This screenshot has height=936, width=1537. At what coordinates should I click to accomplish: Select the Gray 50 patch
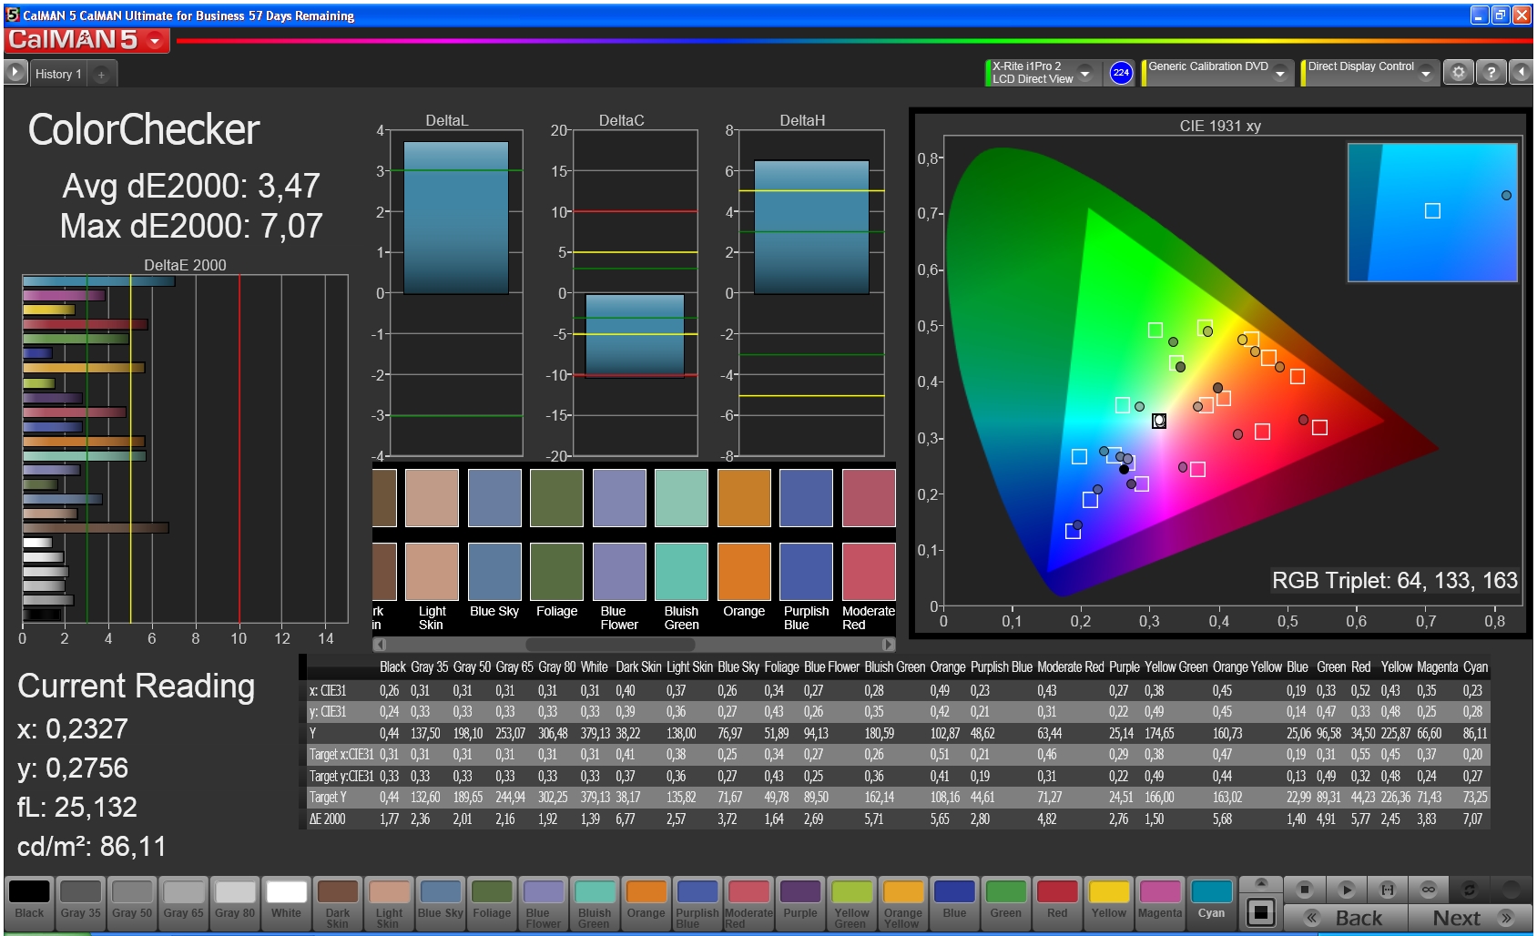132,901
